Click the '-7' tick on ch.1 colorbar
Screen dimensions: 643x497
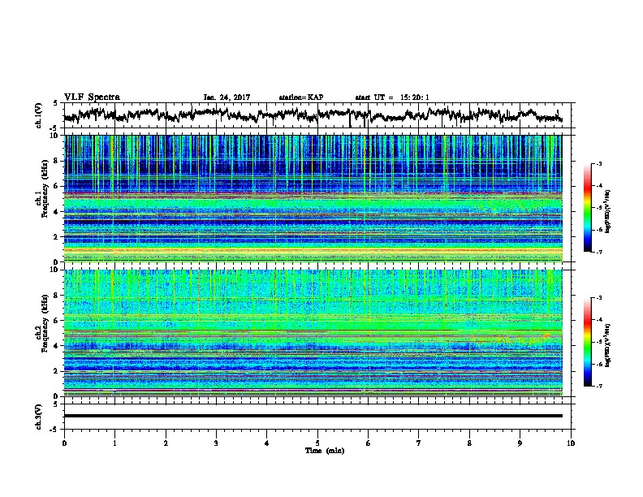click(599, 252)
